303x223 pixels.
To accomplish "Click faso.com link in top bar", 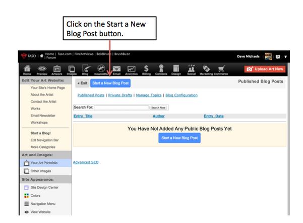I will pyautogui.click(x=65, y=54).
